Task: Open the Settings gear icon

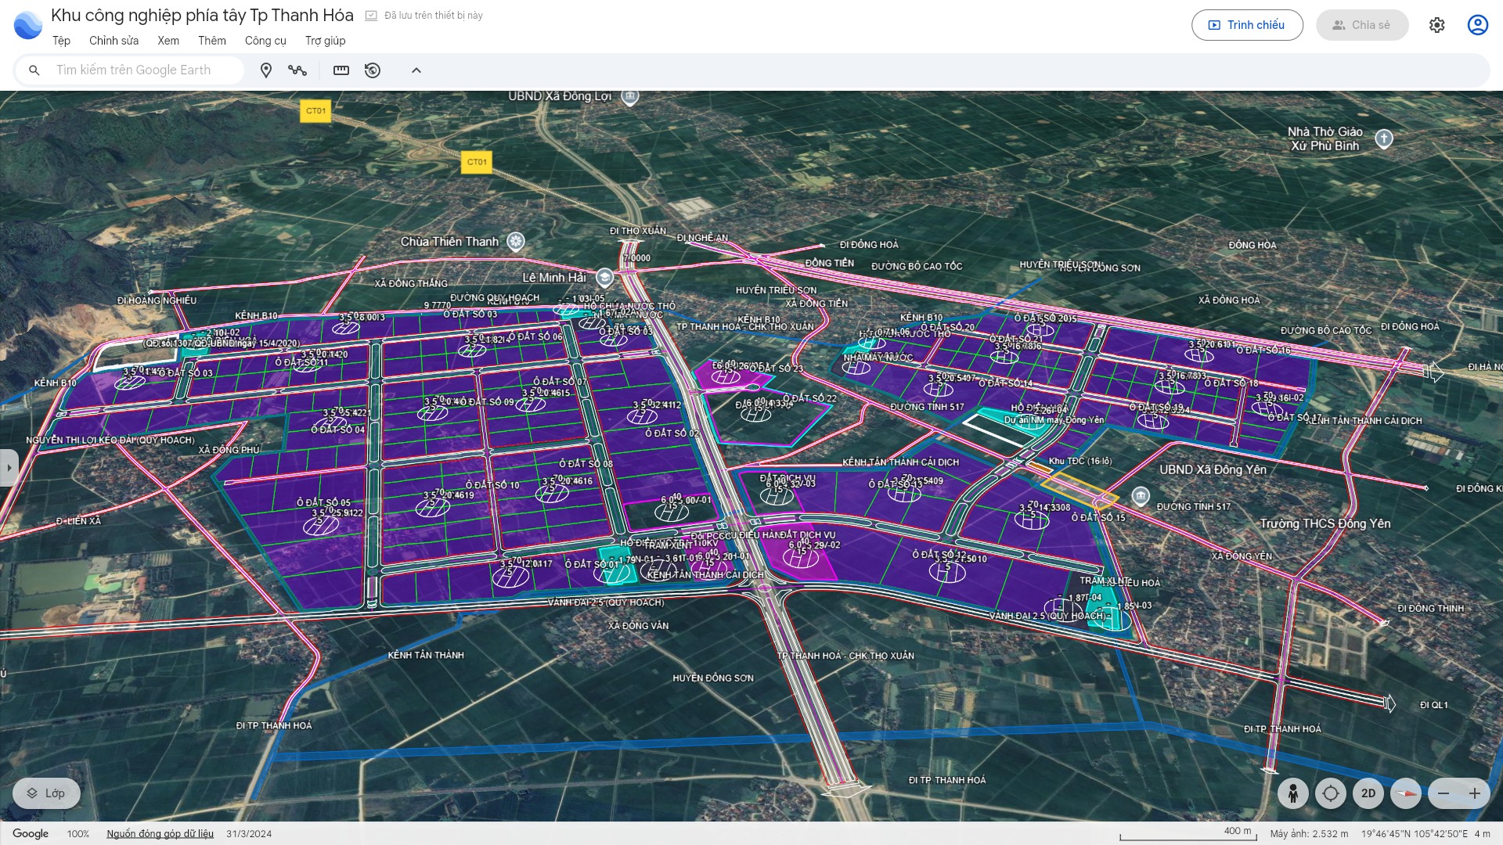Action: 1436,25
